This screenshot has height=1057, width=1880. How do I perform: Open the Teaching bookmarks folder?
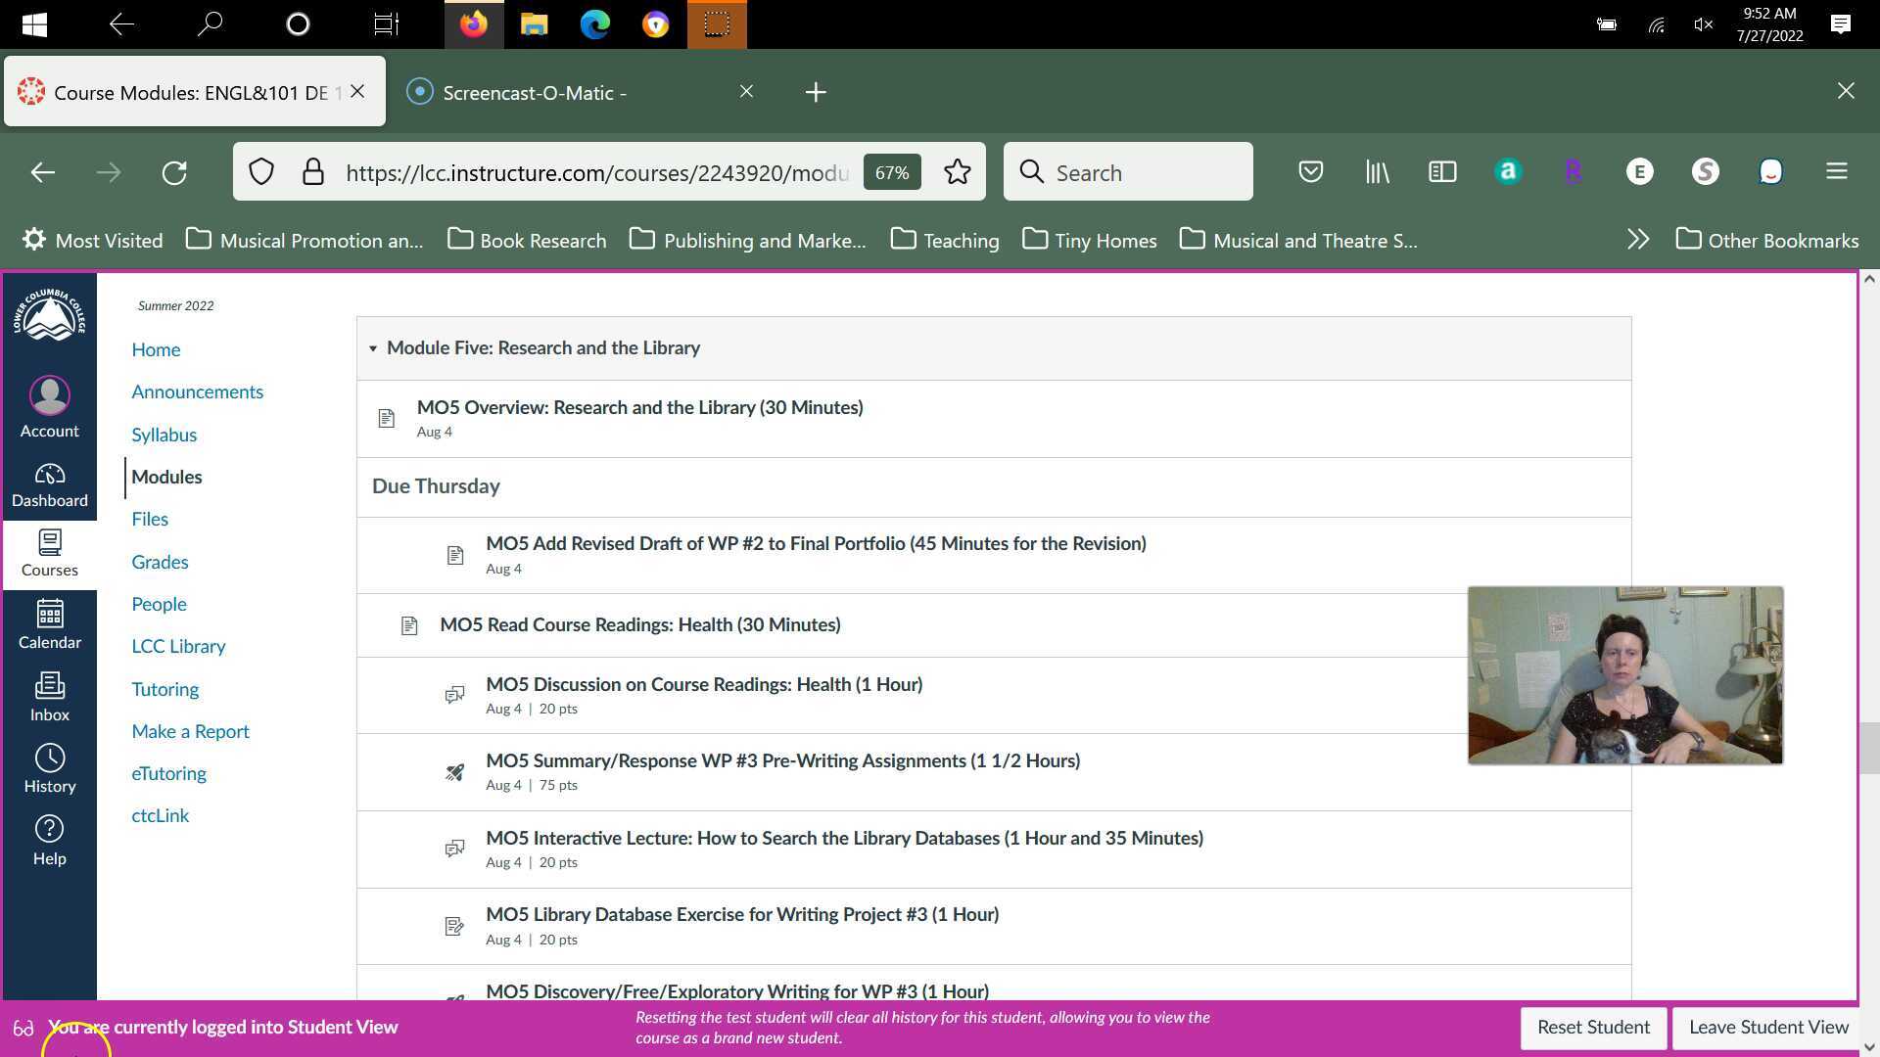pyautogui.click(x=943, y=240)
